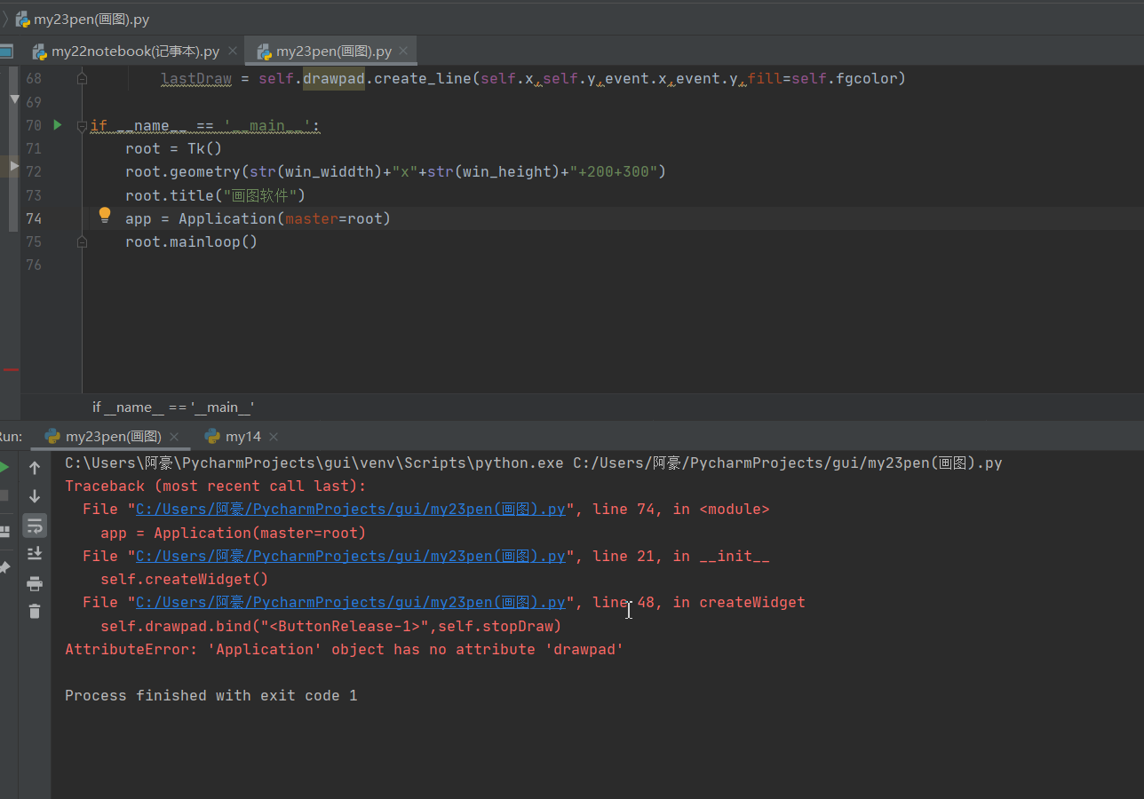This screenshot has width=1144, height=799.
Task: Switch to the my22notebook(记事本).py editor tab
Action: coord(133,51)
